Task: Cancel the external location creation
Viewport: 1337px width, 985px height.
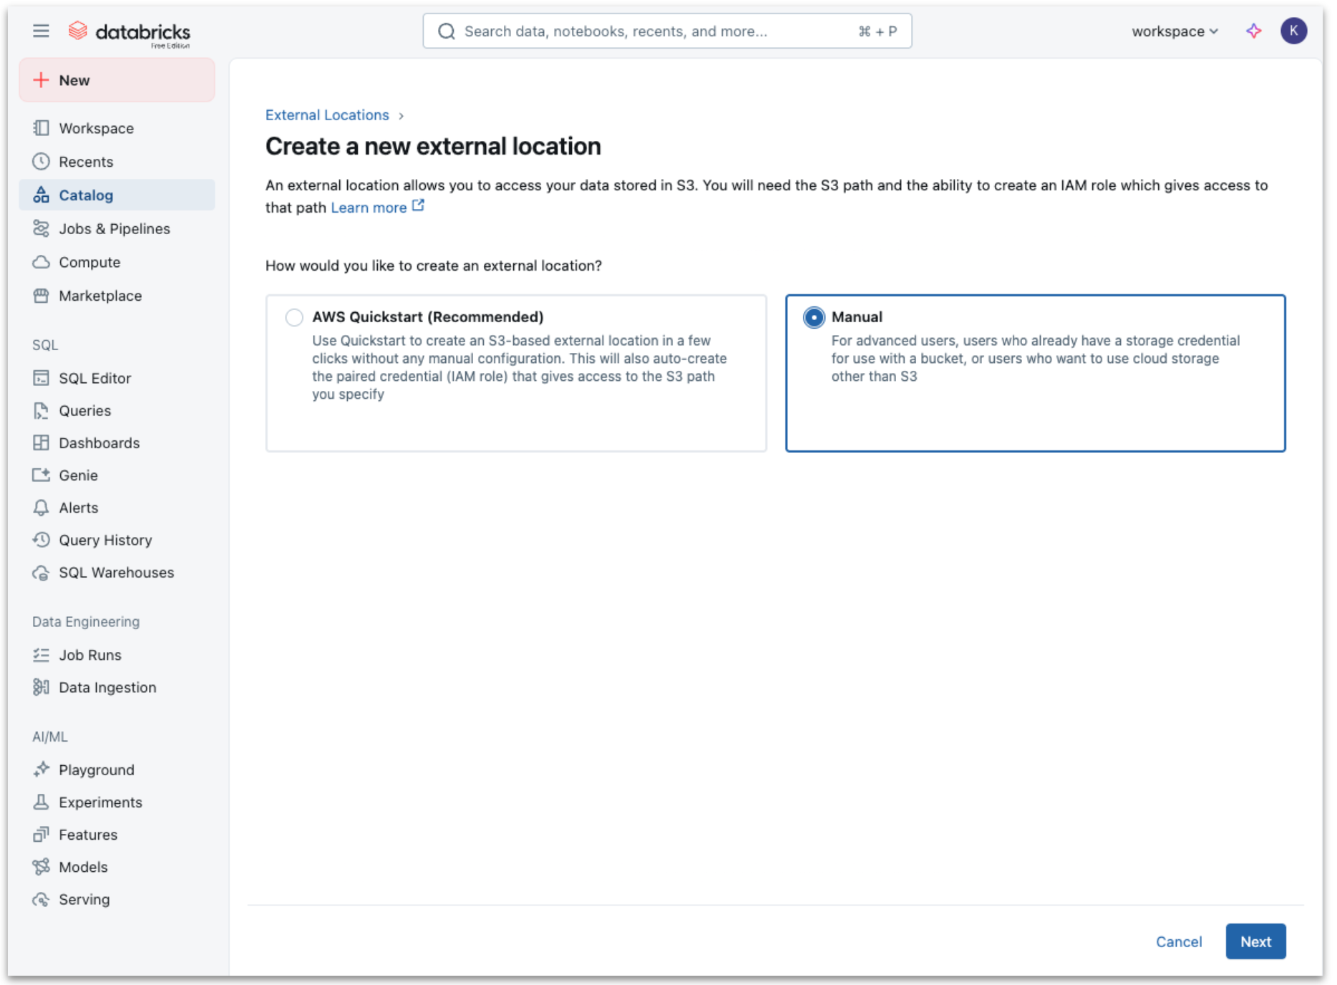Action: [1179, 941]
